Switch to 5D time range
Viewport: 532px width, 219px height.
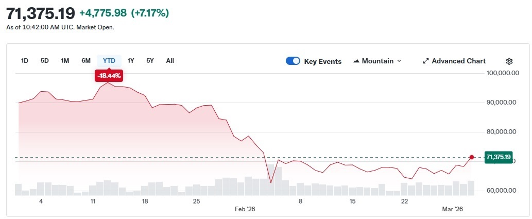tap(45, 61)
